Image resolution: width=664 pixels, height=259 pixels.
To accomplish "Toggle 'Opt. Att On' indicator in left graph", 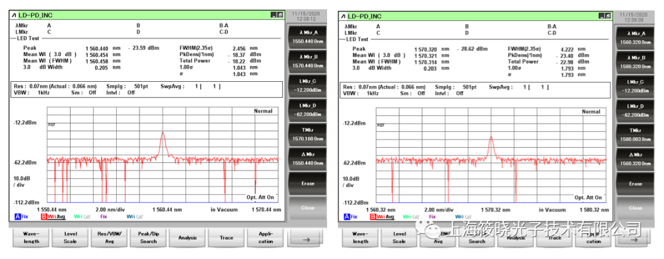I will click(260, 197).
